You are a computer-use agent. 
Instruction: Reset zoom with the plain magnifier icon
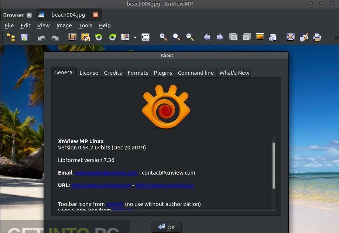(177, 37)
